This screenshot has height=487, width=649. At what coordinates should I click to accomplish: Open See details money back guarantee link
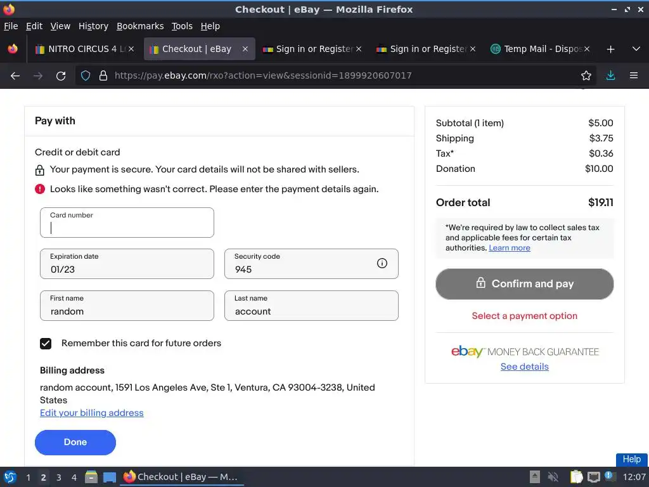tap(524, 367)
